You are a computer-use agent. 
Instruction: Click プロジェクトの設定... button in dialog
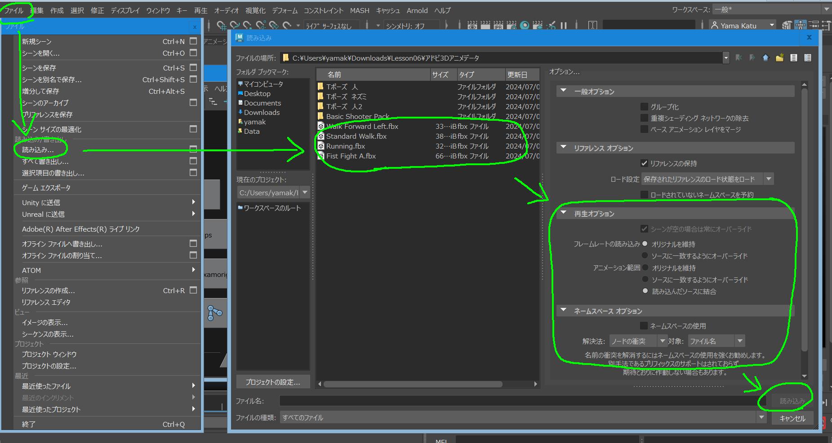[273, 382]
